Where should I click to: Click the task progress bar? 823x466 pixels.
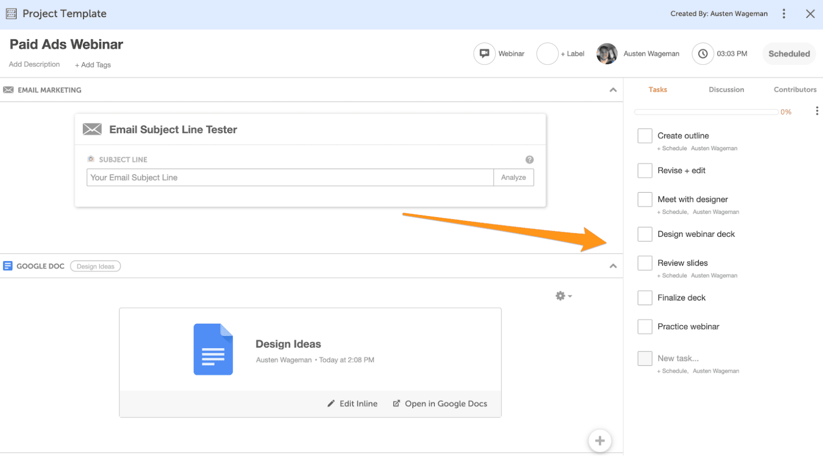point(706,112)
